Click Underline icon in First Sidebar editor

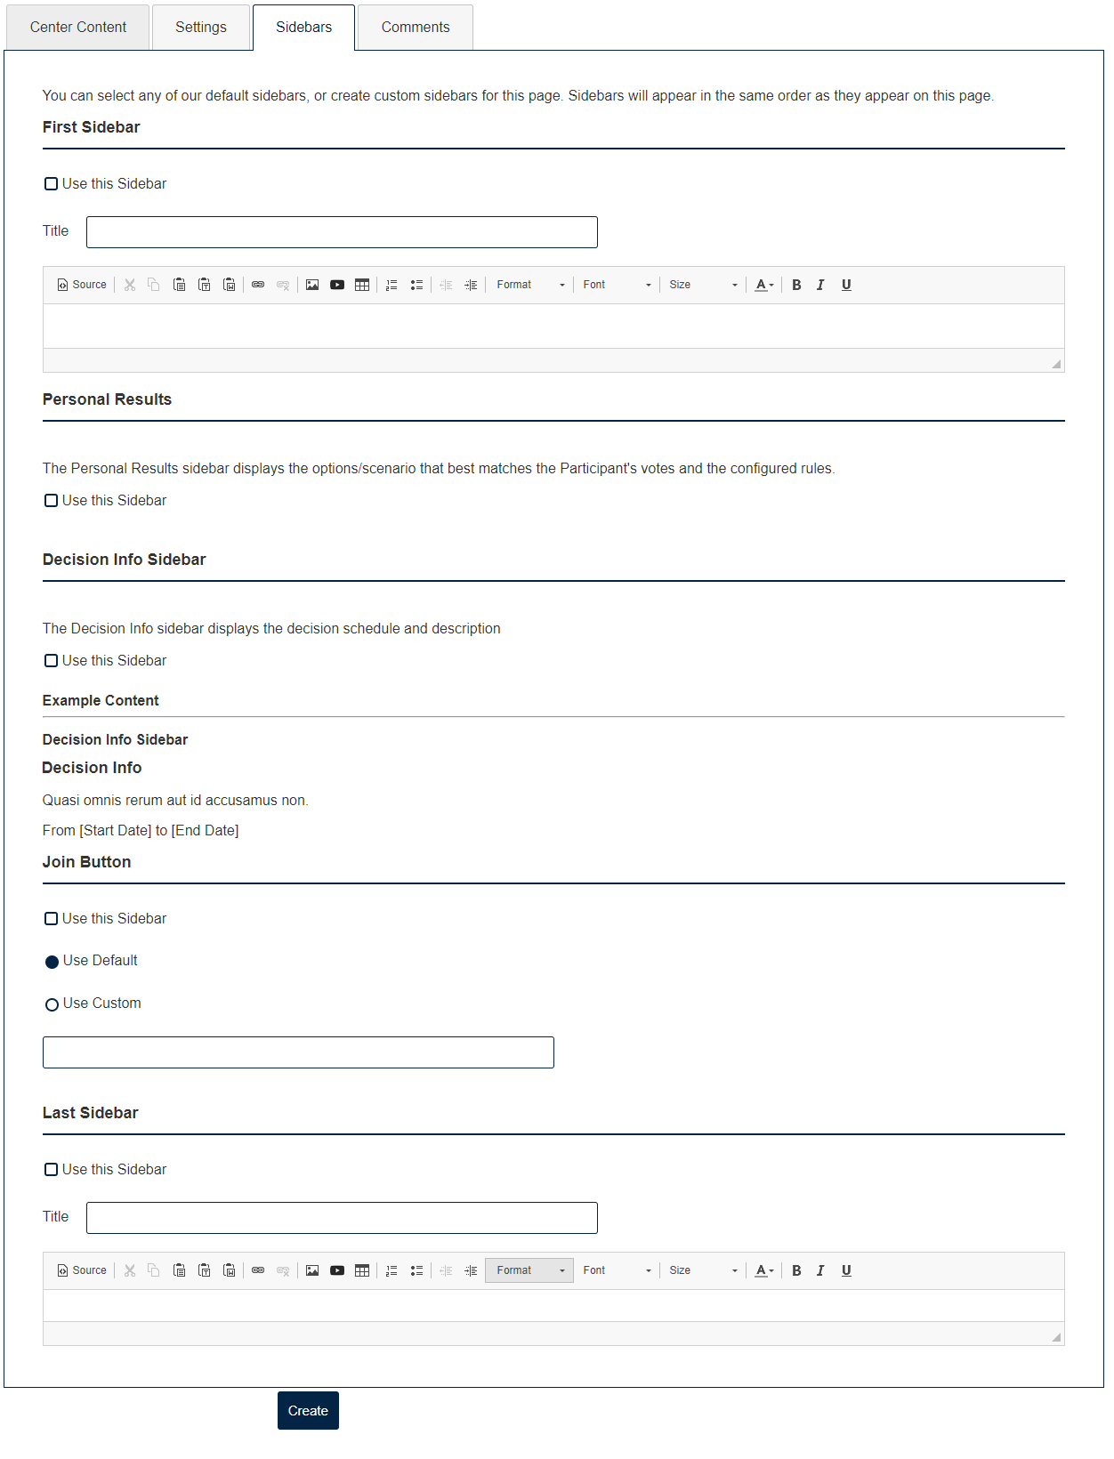(846, 285)
